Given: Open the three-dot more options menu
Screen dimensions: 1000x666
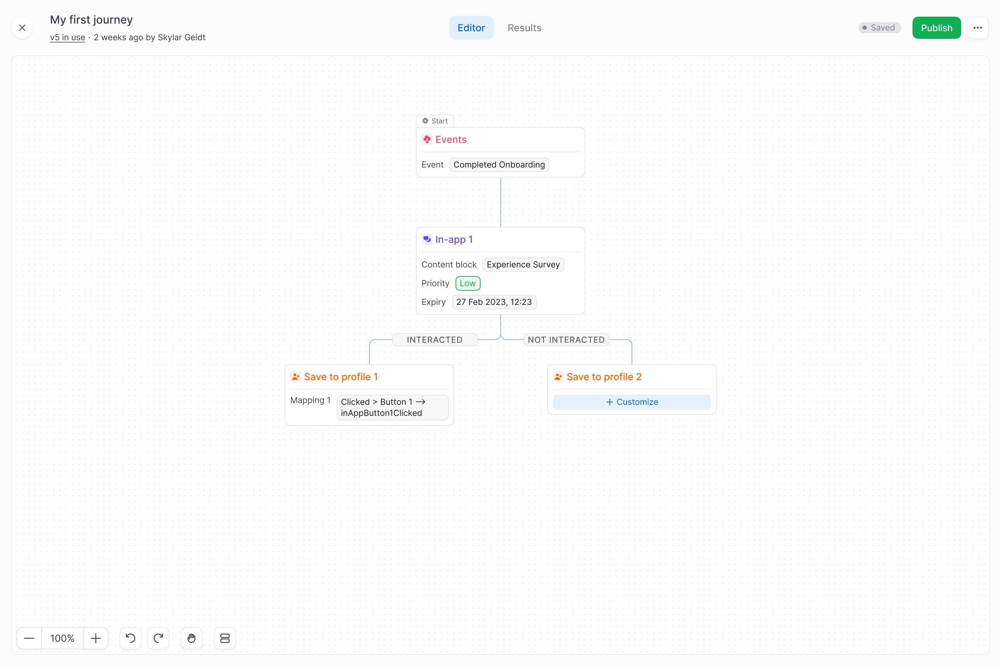Looking at the screenshot, I should click(x=977, y=28).
